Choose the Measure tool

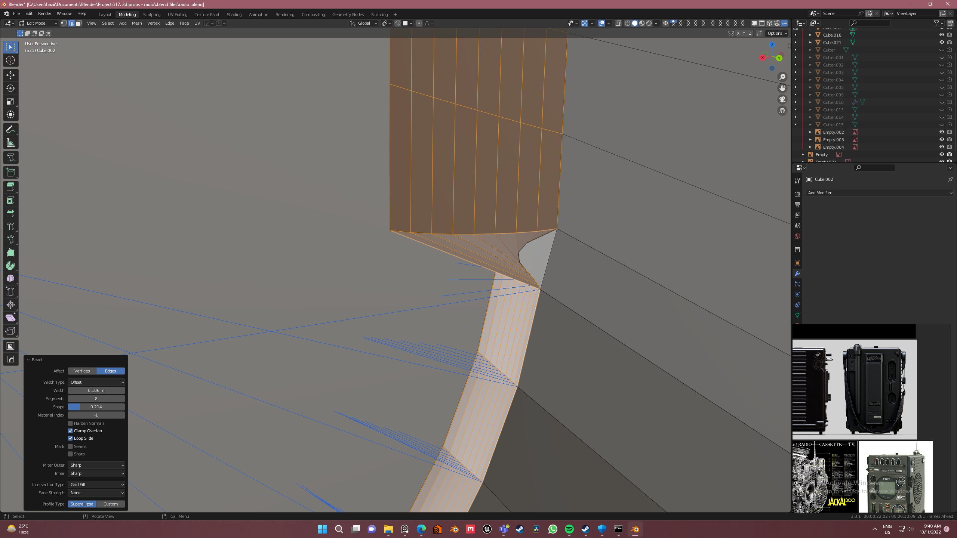point(10,143)
